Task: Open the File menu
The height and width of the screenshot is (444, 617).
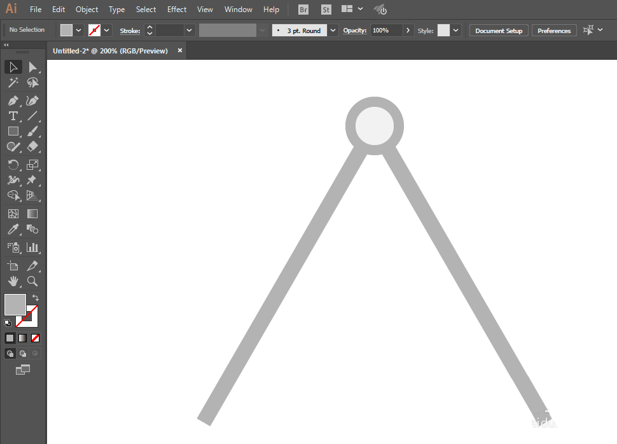Action: 36,10
